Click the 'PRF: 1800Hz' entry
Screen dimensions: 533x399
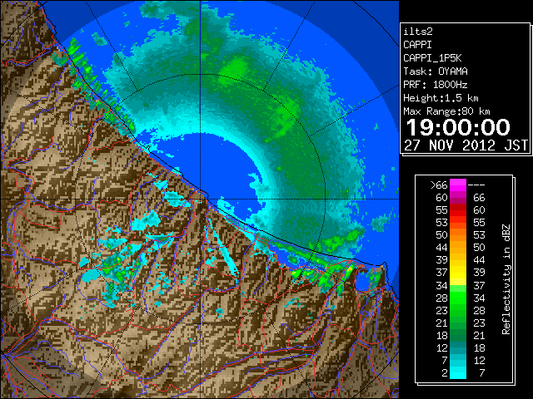[436, 85]
